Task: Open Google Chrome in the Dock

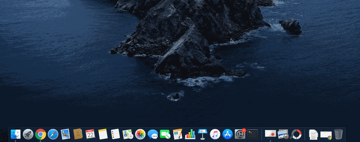Action: [40, 134]
